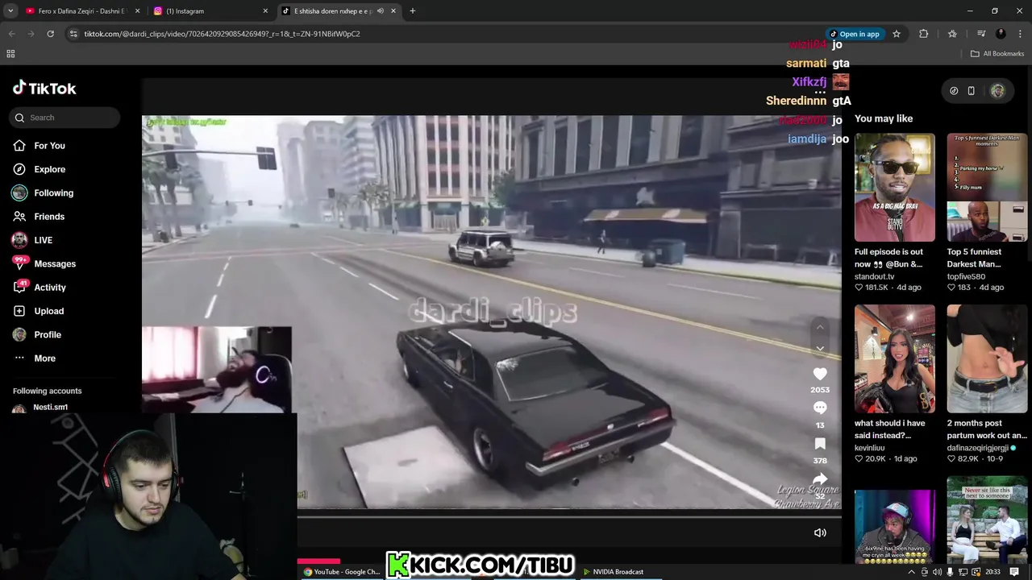Open Chrome media controls icon
The height and width of the screenshot is (580, 1032).
point(980,34)
